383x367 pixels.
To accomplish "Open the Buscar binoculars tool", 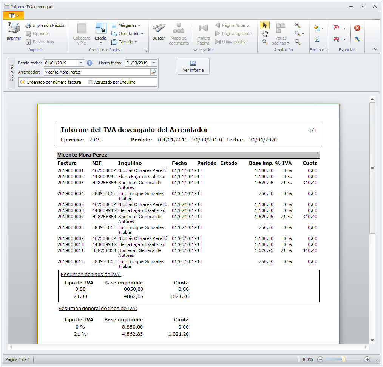I will click(x=158, y=31).
